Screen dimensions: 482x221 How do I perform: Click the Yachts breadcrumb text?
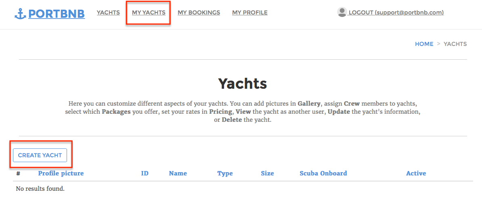(x=455, y=44)
